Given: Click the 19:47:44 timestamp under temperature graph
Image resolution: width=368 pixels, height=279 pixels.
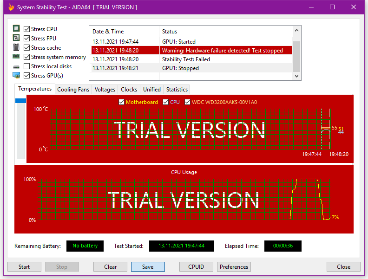Looking at the screenshot, I should [x=312, y=154].
